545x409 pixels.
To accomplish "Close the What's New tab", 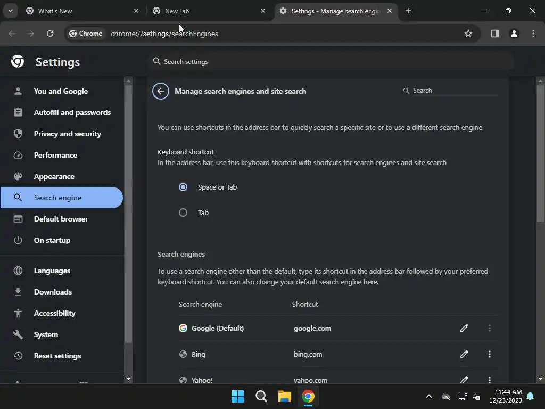I will pos(136,11).
